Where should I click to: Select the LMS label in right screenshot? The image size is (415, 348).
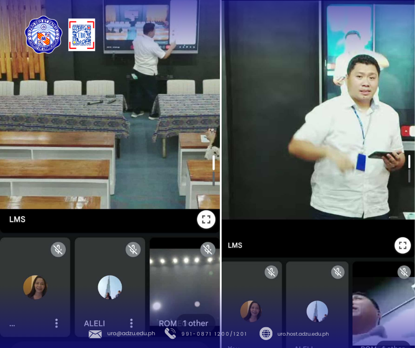[x=235, y=245]
